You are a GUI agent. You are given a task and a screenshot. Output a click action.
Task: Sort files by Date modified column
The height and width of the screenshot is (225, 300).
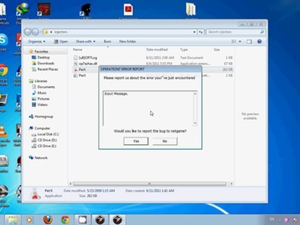coord(157,50)
